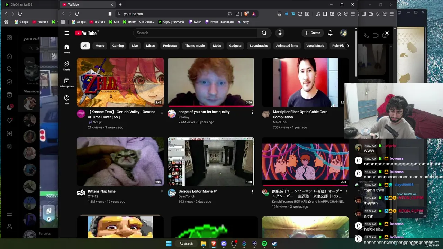Open the Markiplier Fiber Optic Cable thumbnail
Screen dimensions: 443x249
[305, 82]
